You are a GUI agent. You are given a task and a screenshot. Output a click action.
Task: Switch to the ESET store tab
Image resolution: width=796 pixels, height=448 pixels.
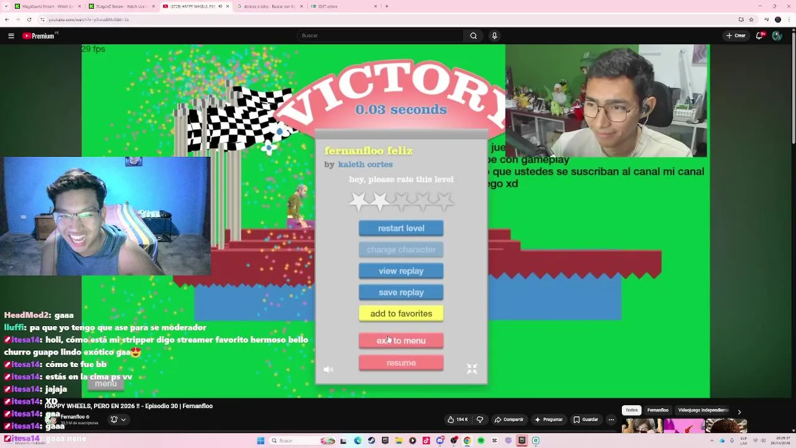[343, 6]
